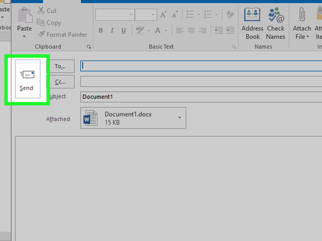Decrease the indent
Image resolution: width=322 pixels, height=241 pixels.
point(219,30)
